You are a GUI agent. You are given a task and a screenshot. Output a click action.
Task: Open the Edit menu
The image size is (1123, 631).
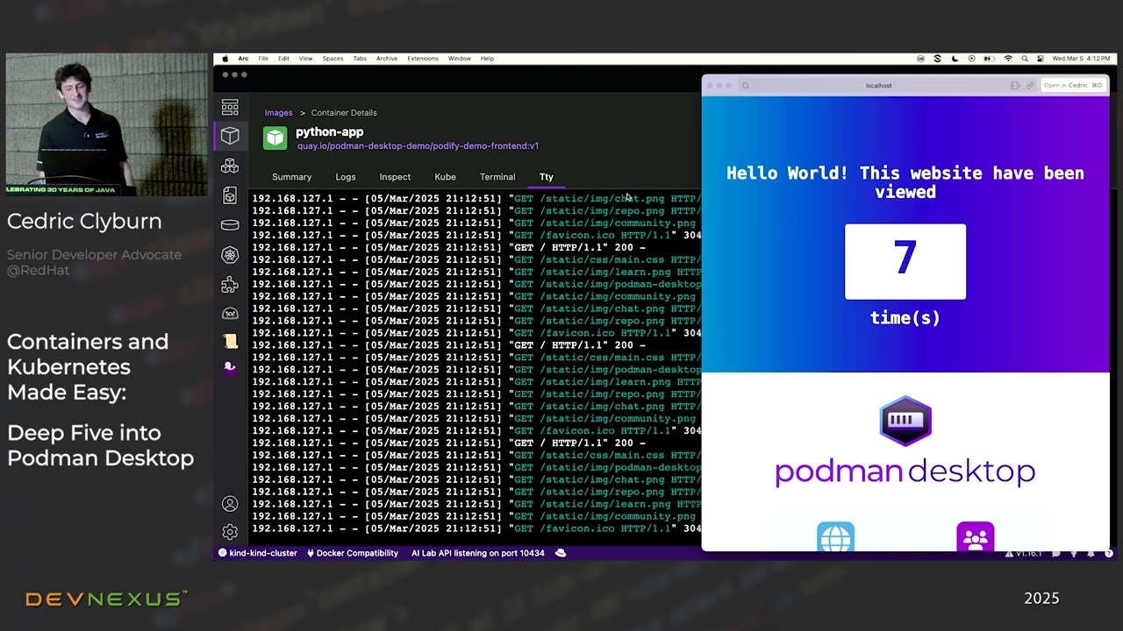click(x=283, y=59)
